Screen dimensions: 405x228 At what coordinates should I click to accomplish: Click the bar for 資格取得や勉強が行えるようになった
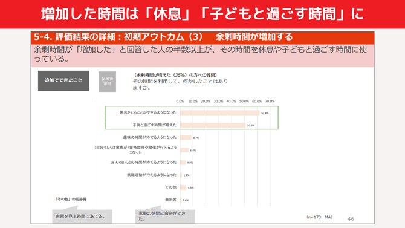point(184,150)
